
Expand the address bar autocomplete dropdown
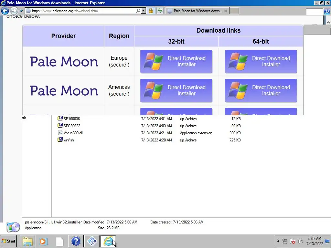click(144, 11)
